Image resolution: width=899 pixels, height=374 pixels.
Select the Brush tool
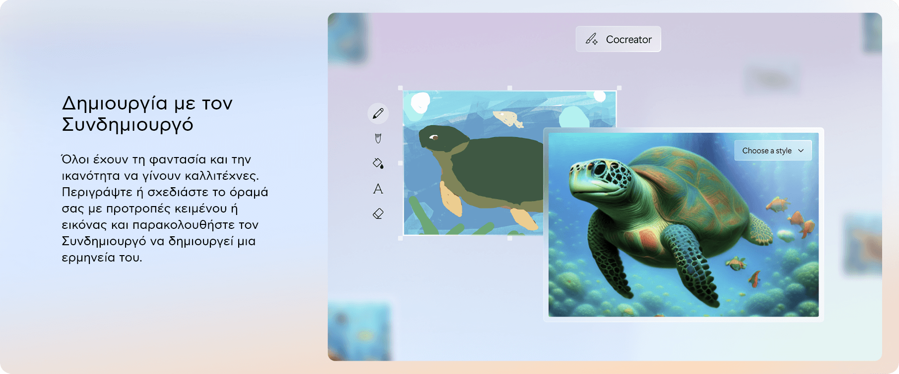click(x=378, y=139)
